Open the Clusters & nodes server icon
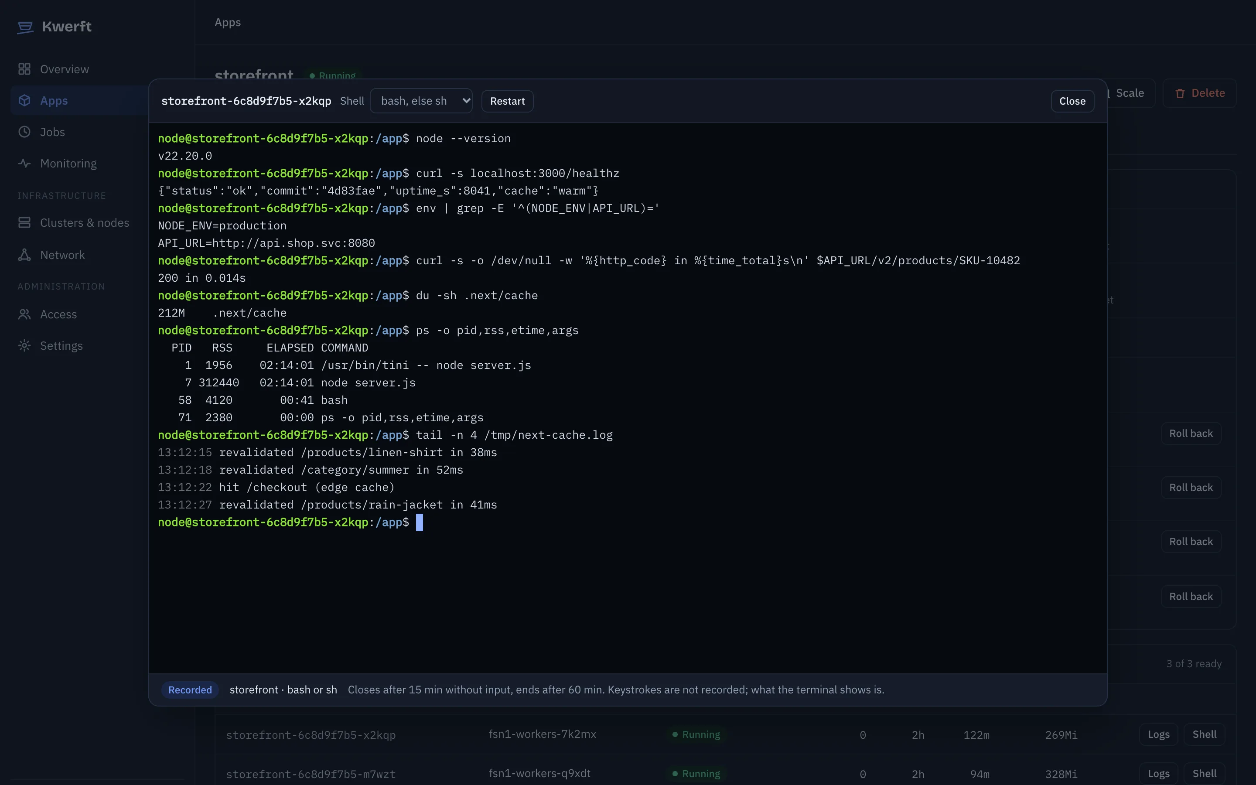Screen dimensions: 1256x785 pos(24,223)
